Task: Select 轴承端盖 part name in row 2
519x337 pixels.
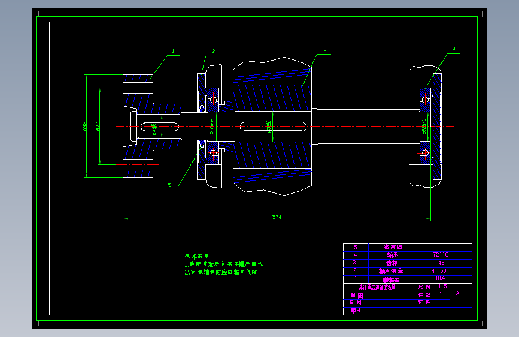Action: [x=391, y=271]
